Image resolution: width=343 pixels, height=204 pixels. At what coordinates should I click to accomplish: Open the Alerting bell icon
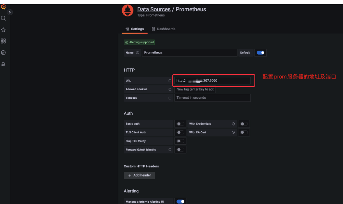pyautogui.click(x=3, y=64)
